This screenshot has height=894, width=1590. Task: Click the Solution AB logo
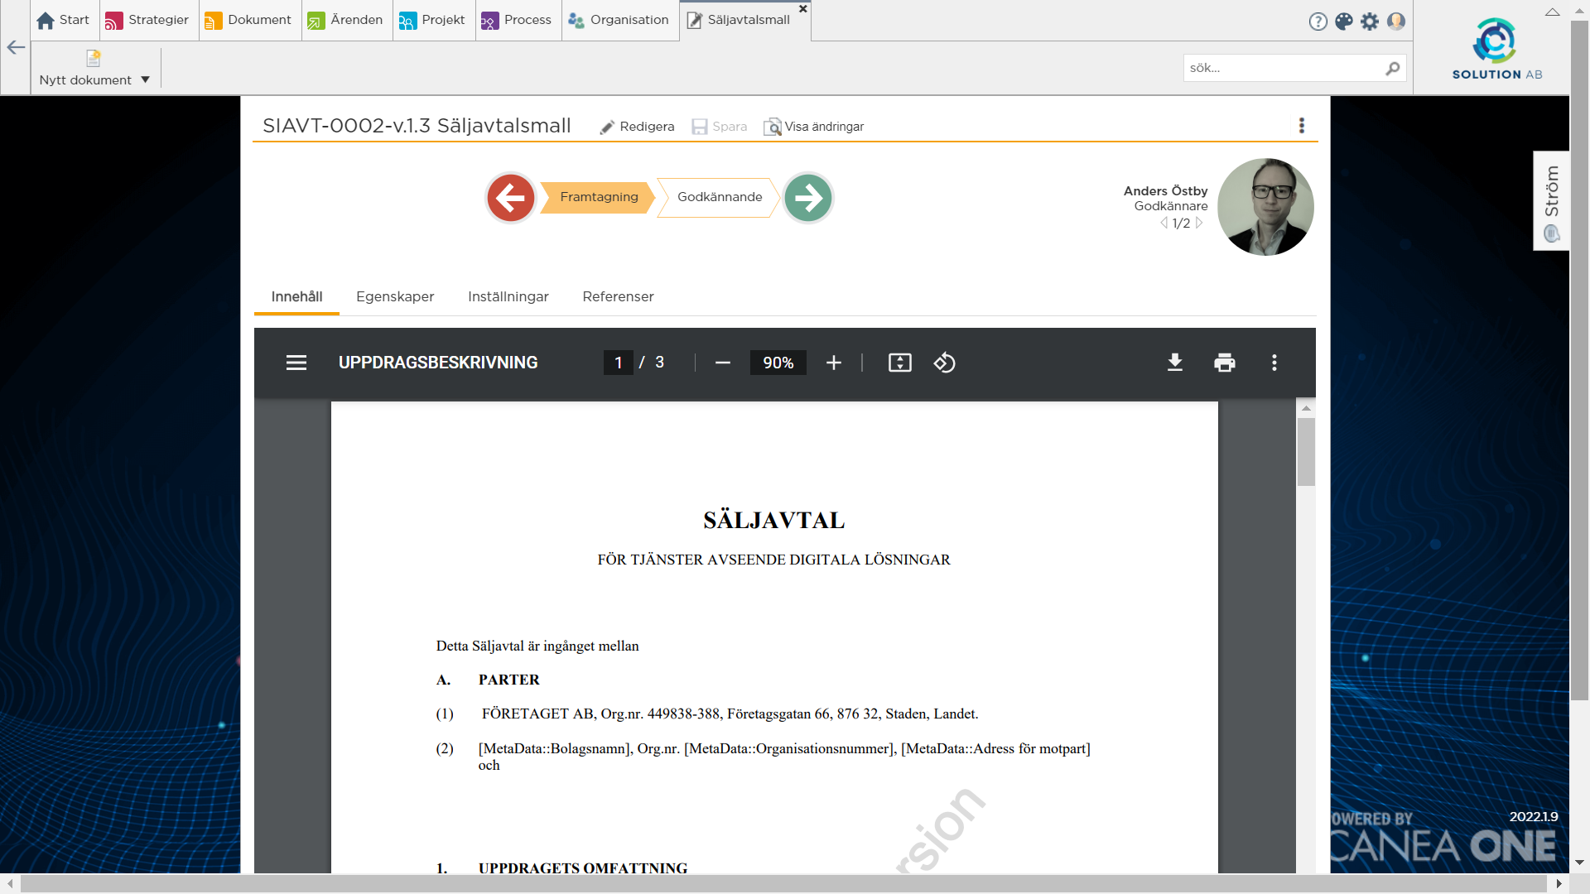(1496, 49)
